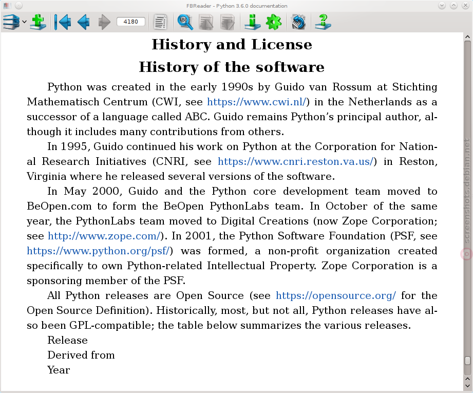The image size is (473, 393).
Task: Select the "Year" line
Action: pos(59,370)
